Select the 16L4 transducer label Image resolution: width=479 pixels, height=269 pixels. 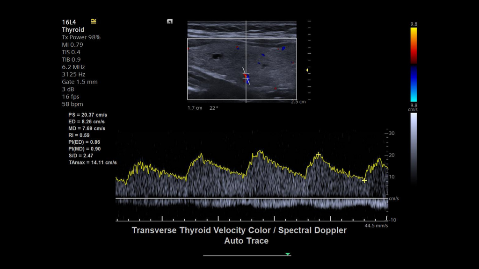[68, 21]
